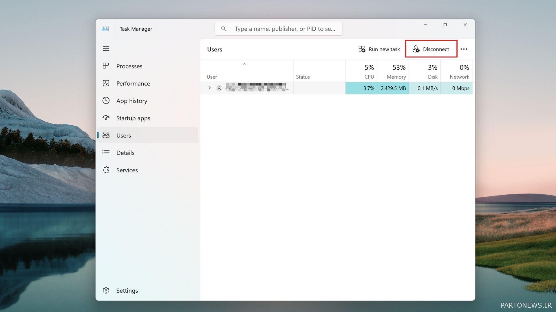This screenshot has height=312, width=556.
Task: Sort by the Network column header
Action: tap(456, 71)
